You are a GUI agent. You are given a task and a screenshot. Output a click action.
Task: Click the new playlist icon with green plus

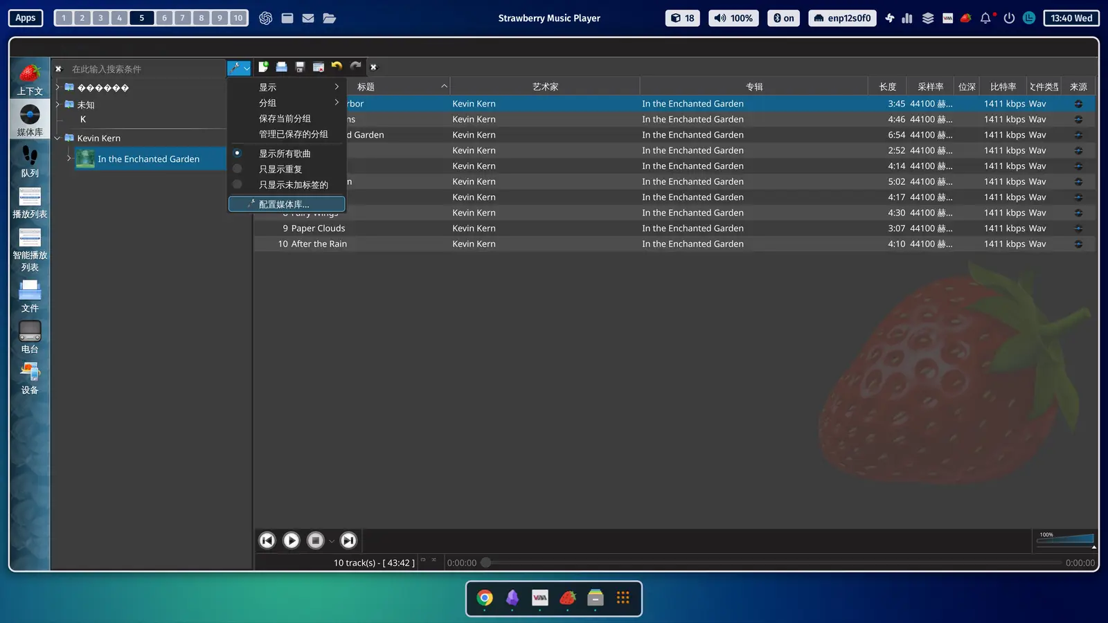pos(263,66)
